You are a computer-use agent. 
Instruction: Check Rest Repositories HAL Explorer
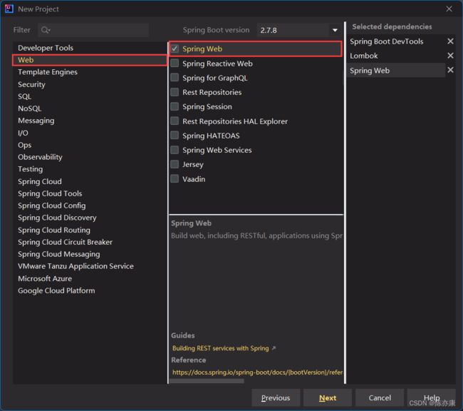175,121
